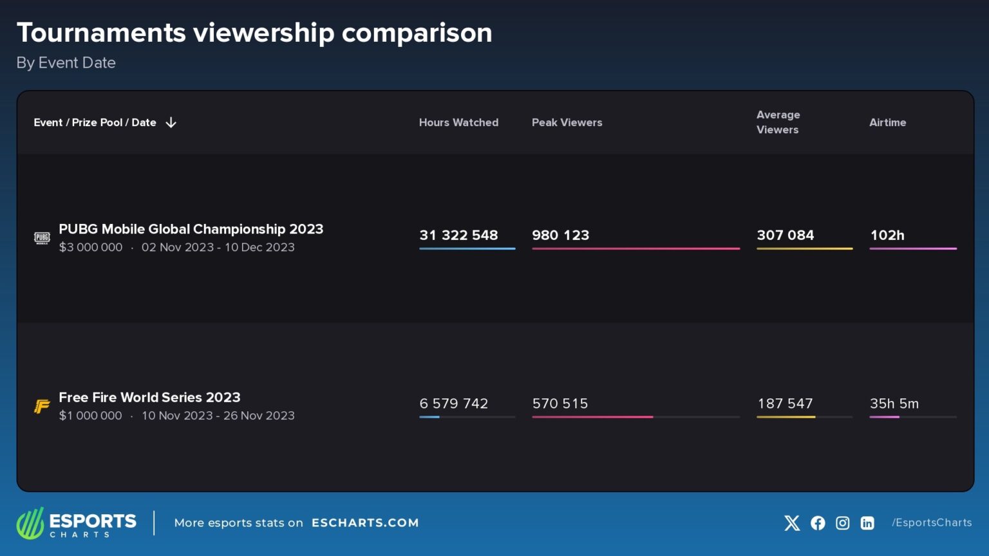Open PUBG Mobile Global Championship 2023 event
This screenshot has height=556, width=989.
click(191, 229)
